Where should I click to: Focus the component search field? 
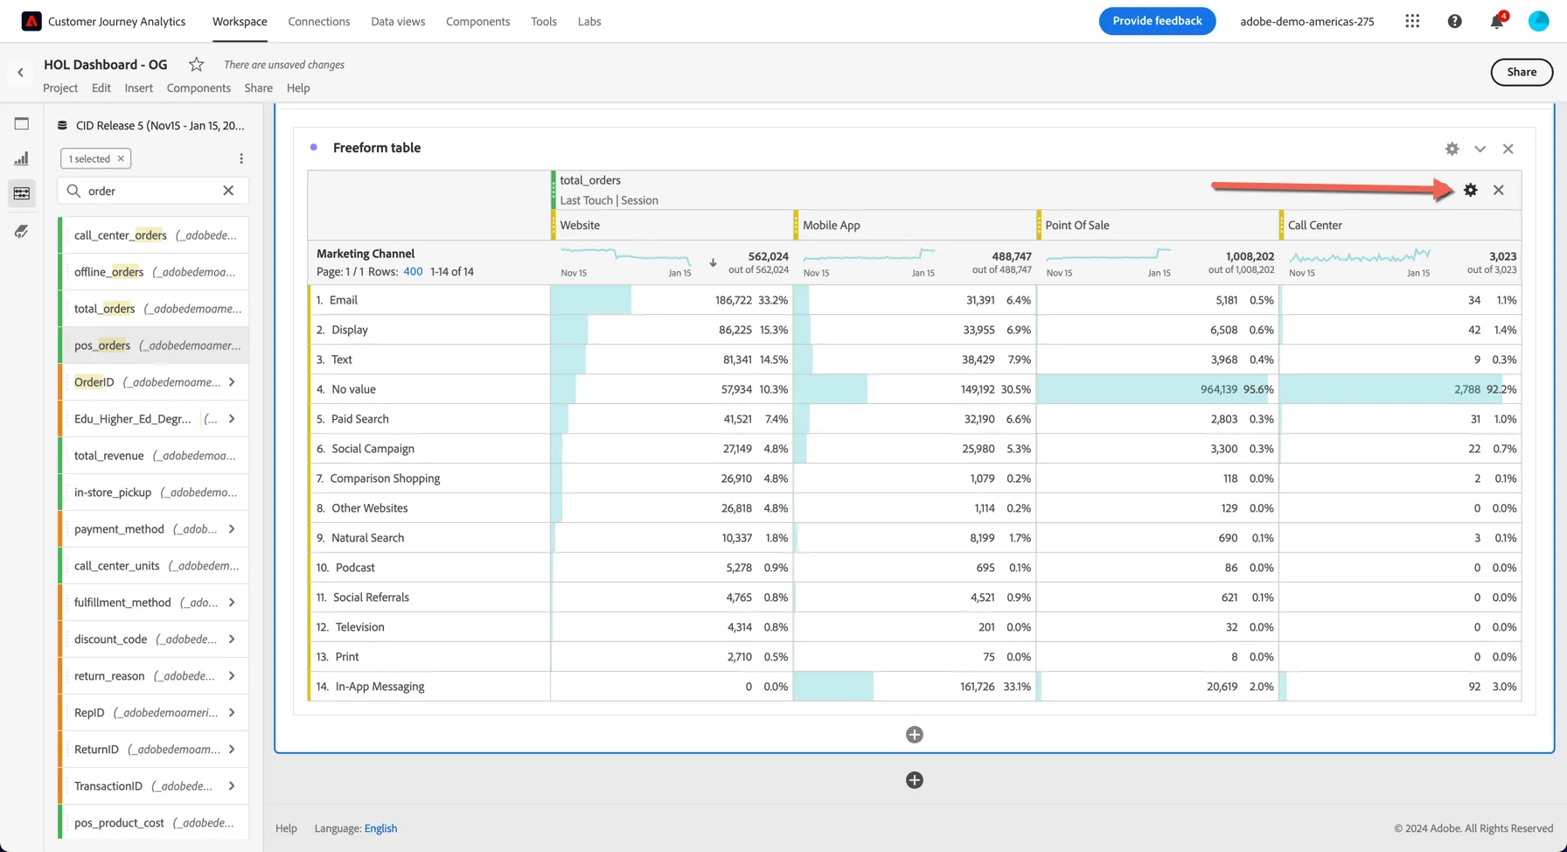(x=153, y=191)
